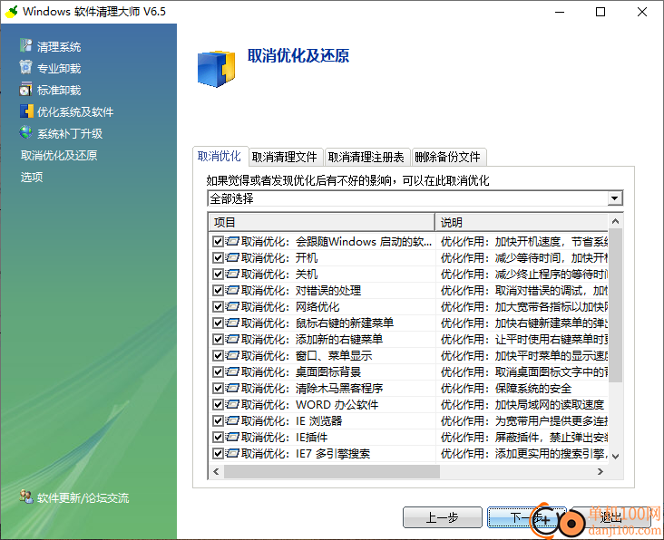Click the horizontal scrollbar thumb in list
The width and height of the screenshot is (664, 540).
point(332,471)
